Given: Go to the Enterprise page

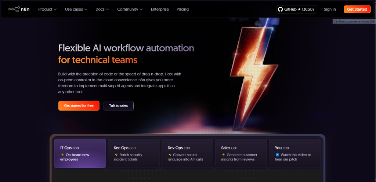Looking at the screenshot, I should (160, 9).
